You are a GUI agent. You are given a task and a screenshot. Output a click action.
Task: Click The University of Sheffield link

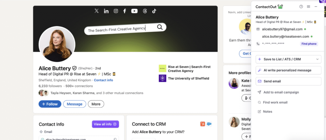[x=188, y=78]
